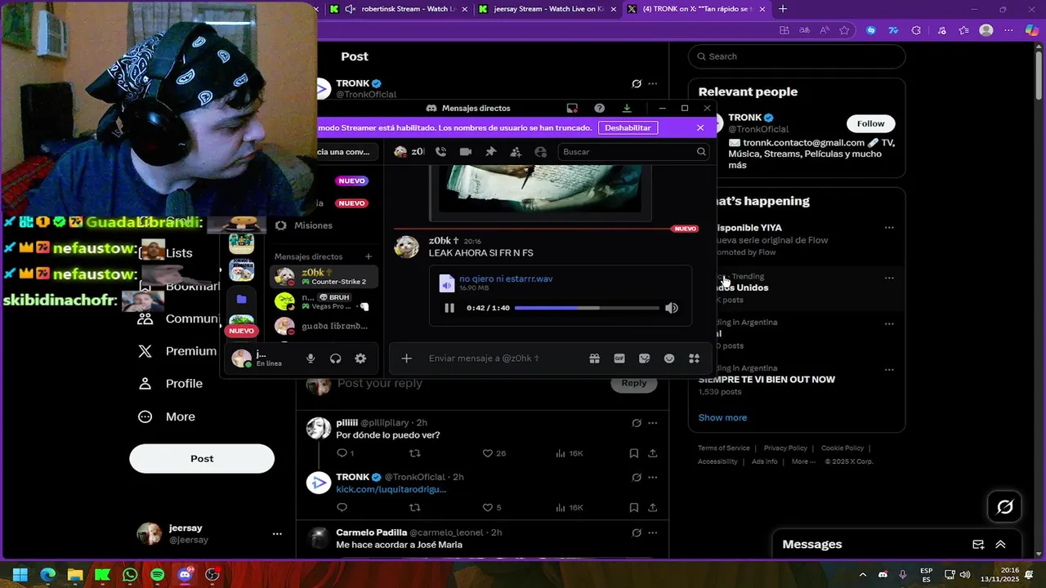The height and width of the screenshot is (588, 1046).
Task: Dismiss the Streamer mode purple banner
Action: (x=700, y=127)
